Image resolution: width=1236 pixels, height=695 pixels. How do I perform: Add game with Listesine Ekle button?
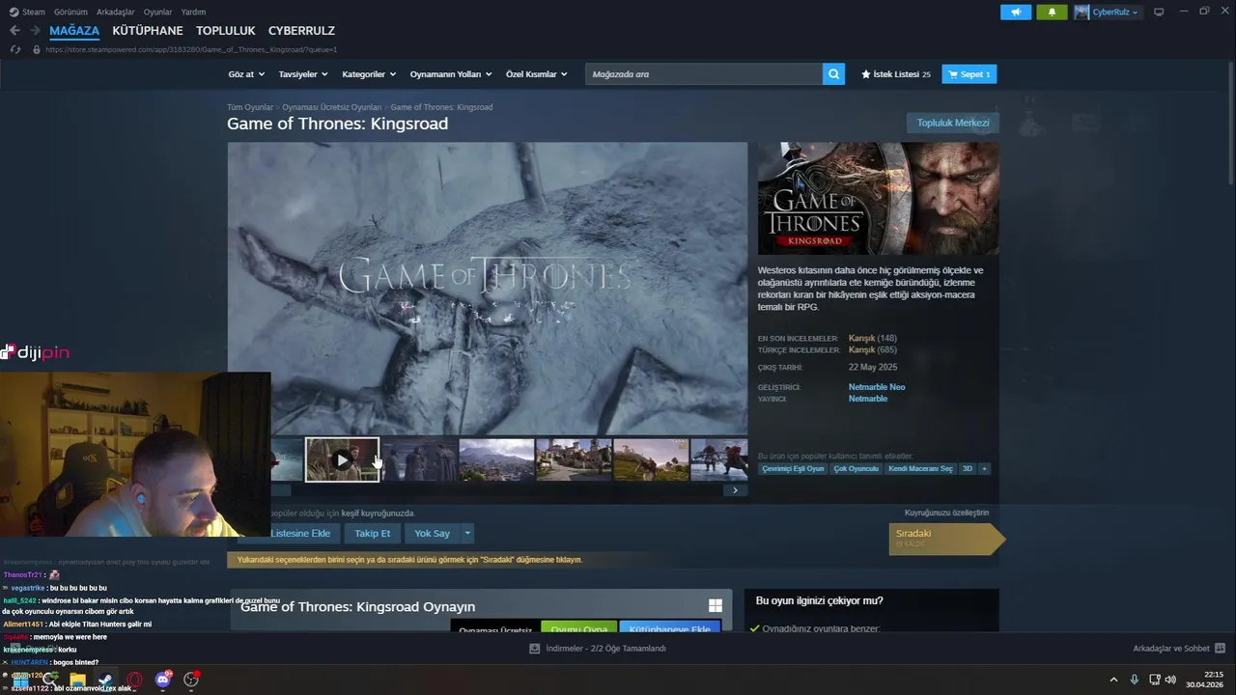click(301, 533)
